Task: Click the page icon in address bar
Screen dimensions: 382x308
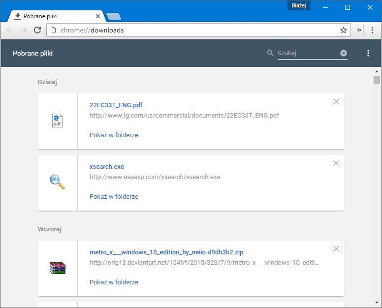Action: 53,30
